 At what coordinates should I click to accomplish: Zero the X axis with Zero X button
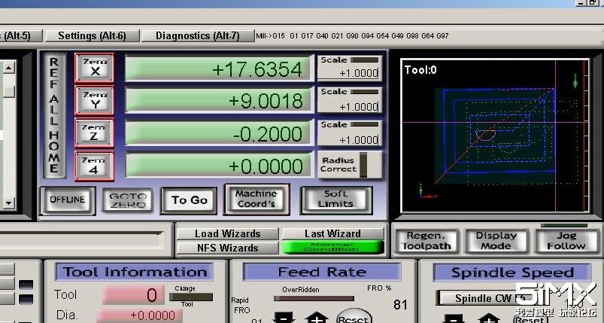[94, 68]
